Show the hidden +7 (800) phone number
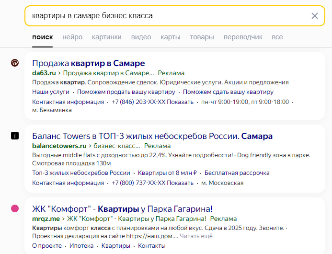The image size is (332, 254). (180, 183)
